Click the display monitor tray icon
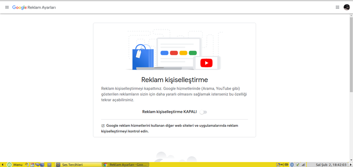Image resolution: width=353 pixels, height=167 pixels. click(x=278, y=165)
